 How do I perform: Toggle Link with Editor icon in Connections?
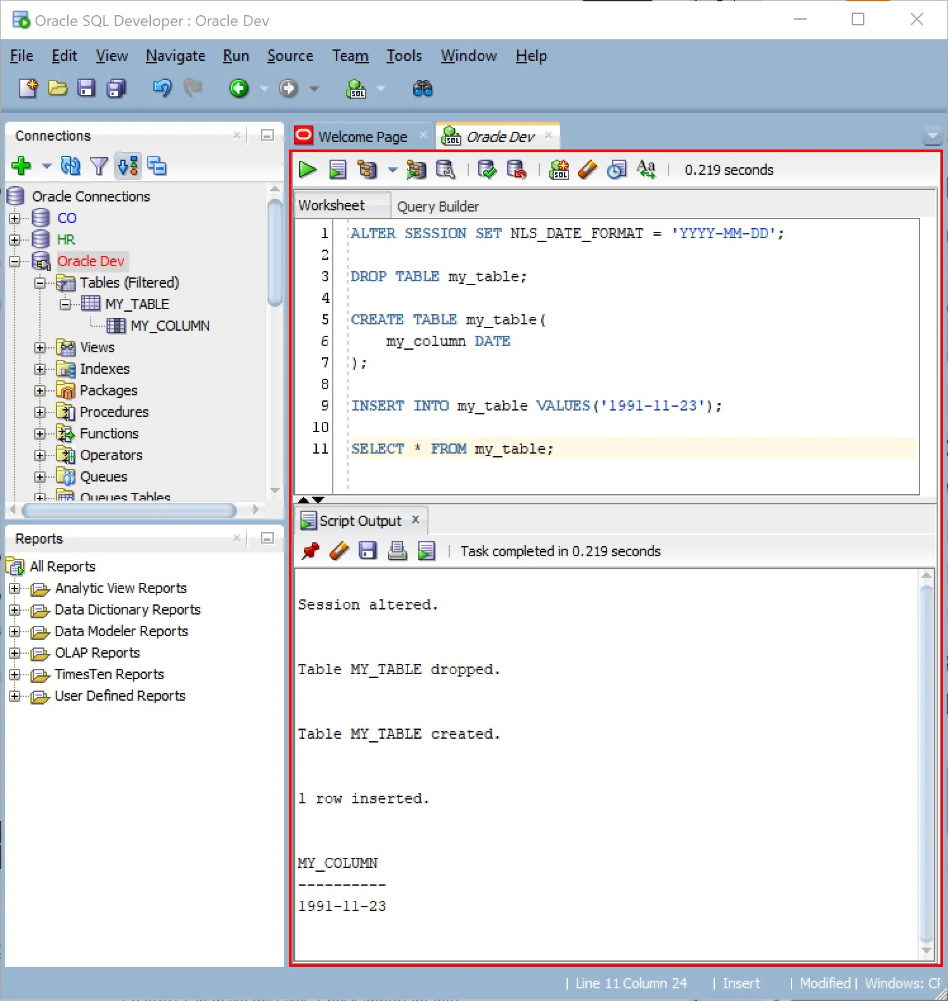coord(128,166)
